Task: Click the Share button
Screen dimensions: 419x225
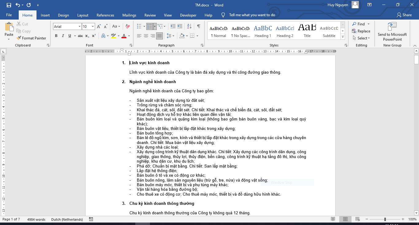Action: (404, 15)
